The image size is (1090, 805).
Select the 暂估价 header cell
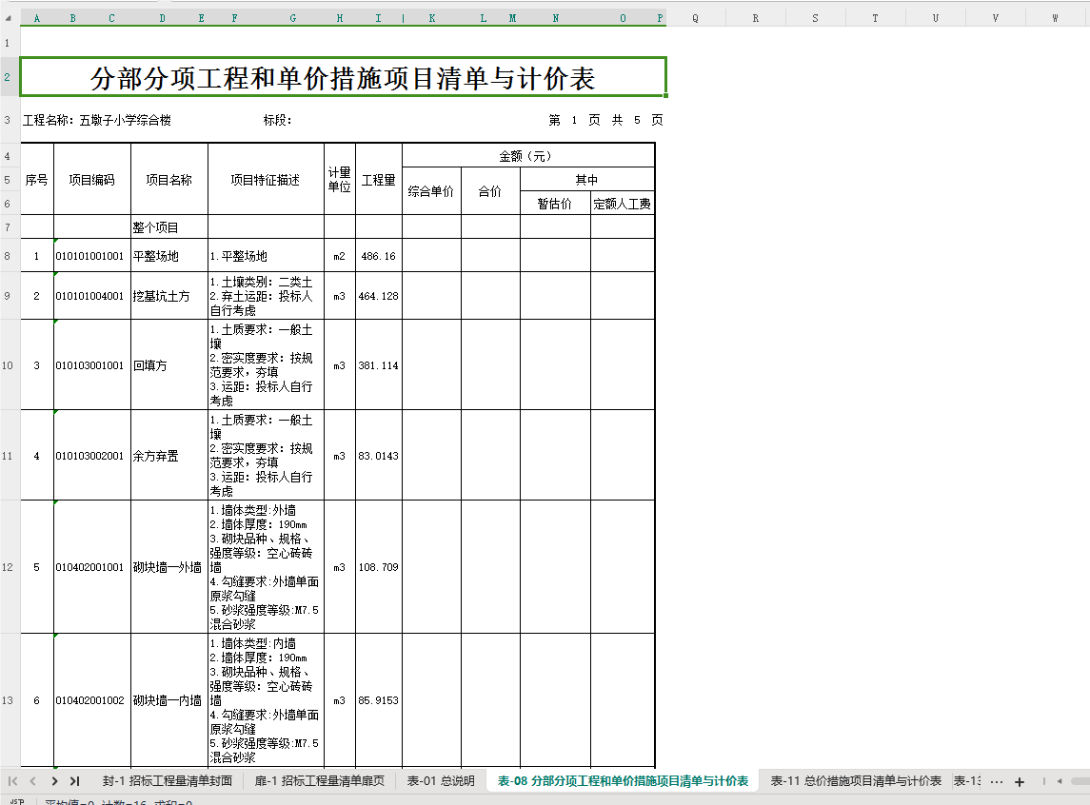click(x=555, y=203)
